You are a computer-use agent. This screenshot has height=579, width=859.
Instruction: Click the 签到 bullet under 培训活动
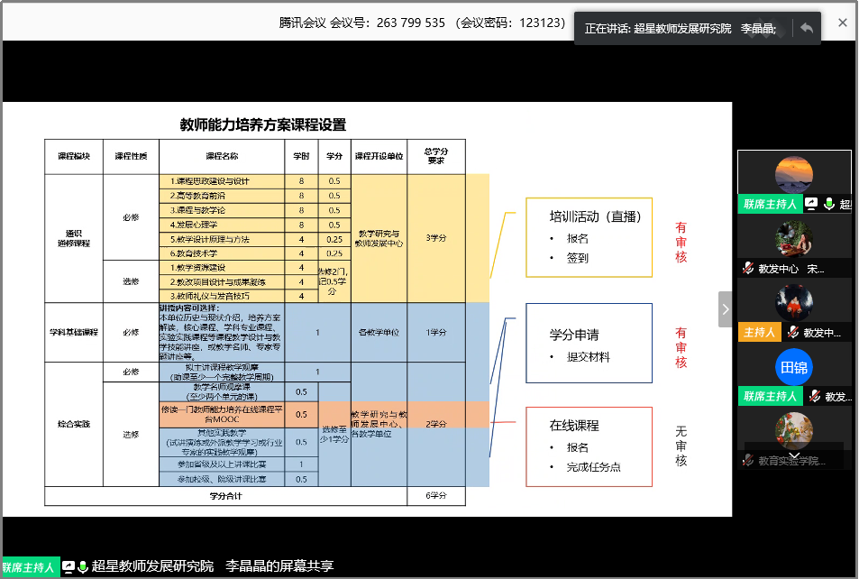578,258
